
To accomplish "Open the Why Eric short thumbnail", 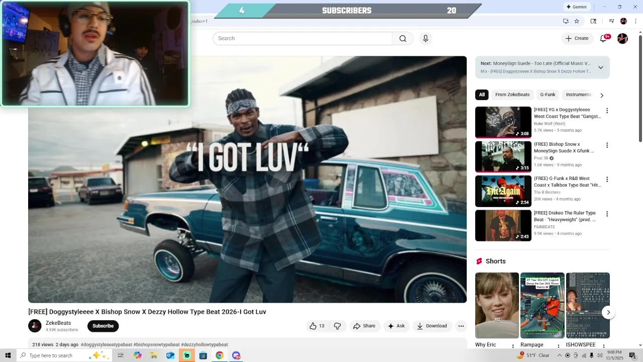I will pyautogui.click(x=497, y=306).
